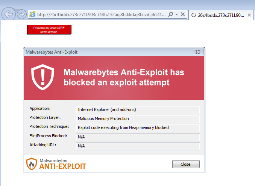Click the Application field showing Internet Explorer

(138, 109)
